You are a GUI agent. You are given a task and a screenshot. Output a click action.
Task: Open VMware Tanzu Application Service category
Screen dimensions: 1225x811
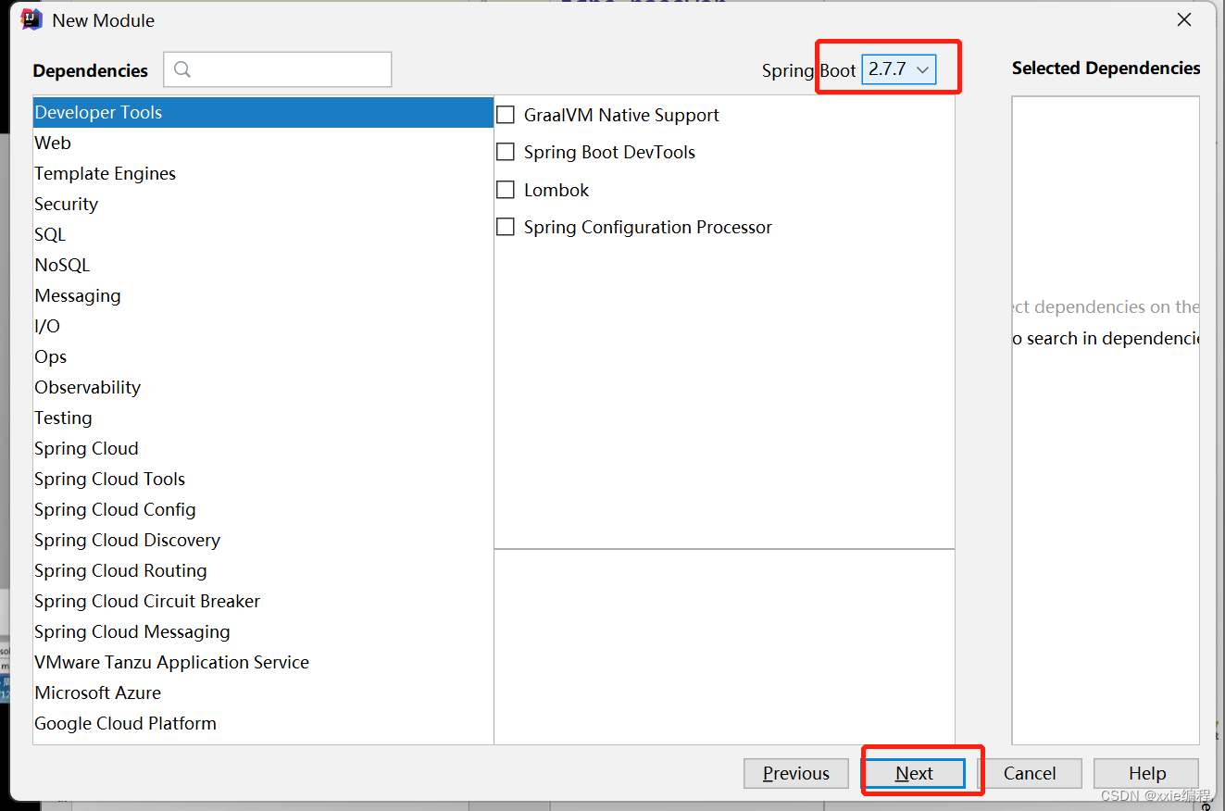point(263,662)
